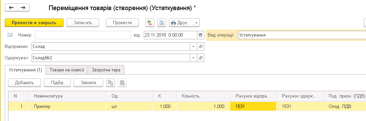Show Дт/Кт postings for the document
366x121 pixels.
pos(150,23)
